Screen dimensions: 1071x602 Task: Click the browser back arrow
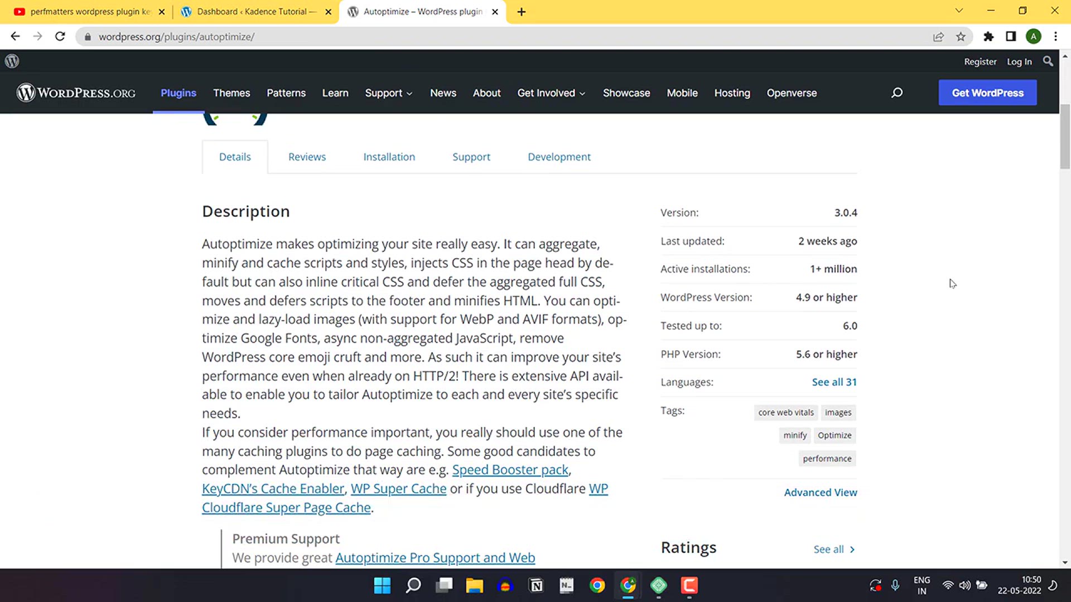tap(15, 36)
